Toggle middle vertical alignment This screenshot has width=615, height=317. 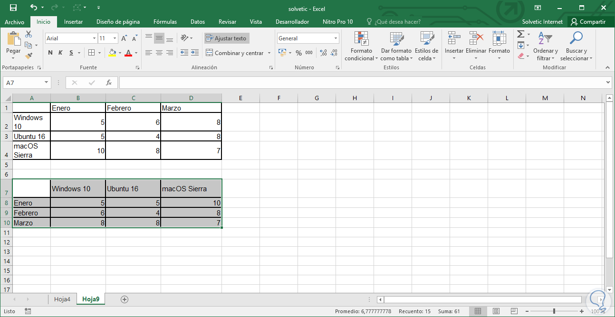pos(159,38)
